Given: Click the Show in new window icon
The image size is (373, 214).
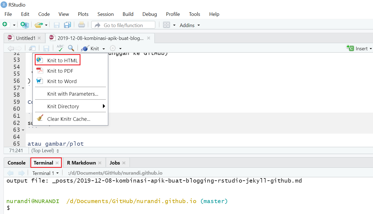Looking at the screenshot, I should click(x=32, y=48).
